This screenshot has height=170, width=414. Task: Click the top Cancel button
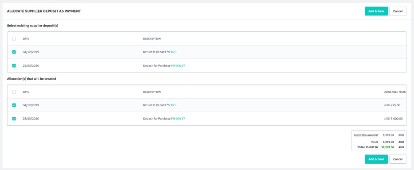click(398, 11)
